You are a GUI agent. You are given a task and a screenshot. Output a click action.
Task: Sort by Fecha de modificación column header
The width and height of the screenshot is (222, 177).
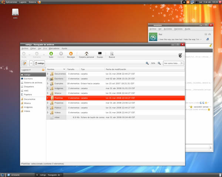pos(145,69)
